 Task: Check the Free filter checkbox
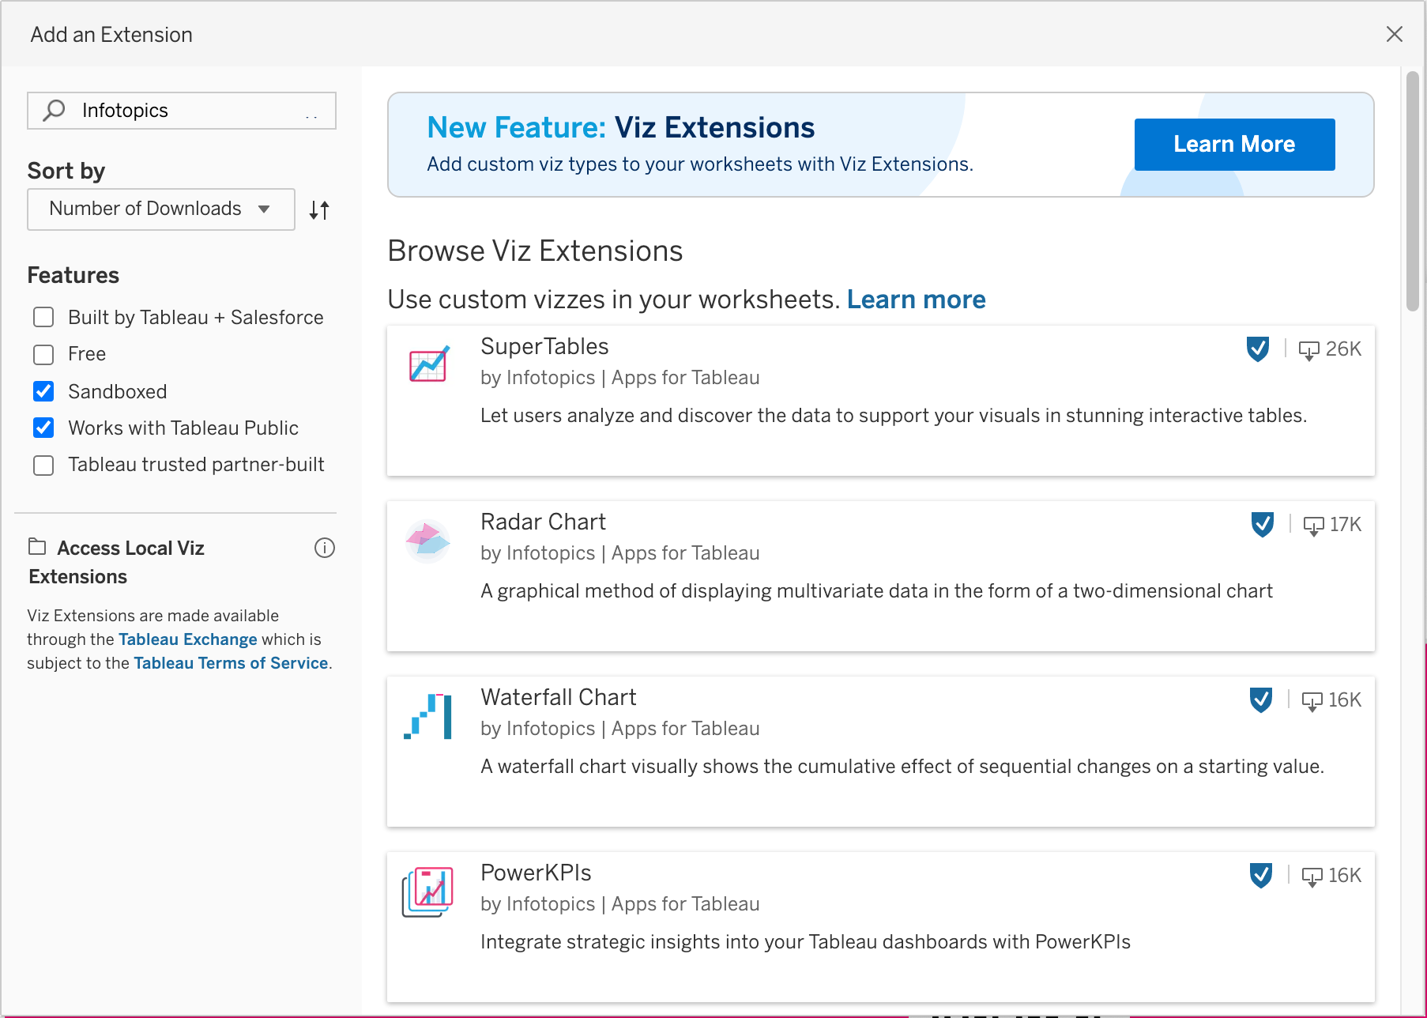(x=43, y=355)
